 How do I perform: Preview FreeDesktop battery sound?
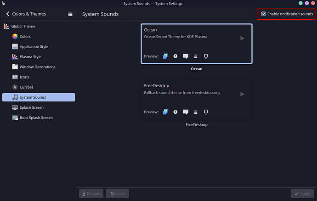[x=196, y=112]
